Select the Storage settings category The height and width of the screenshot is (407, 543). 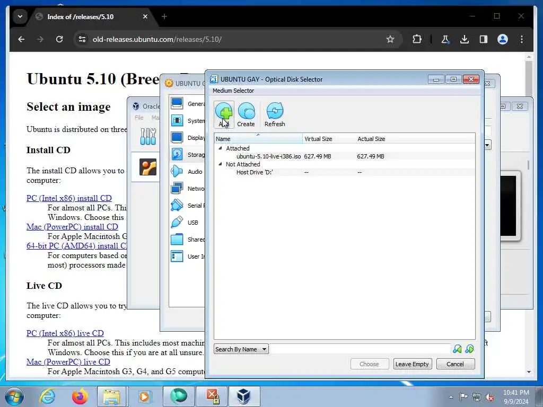187,154
